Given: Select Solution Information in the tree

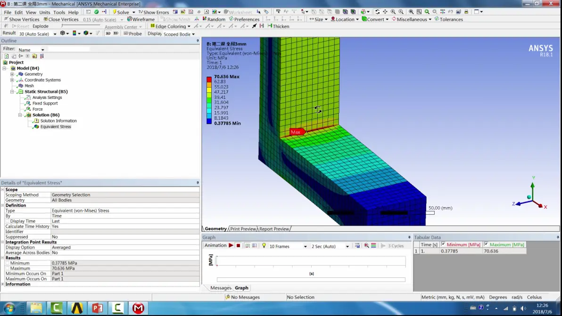Looking at the screenshot, I should click(58, 121).
